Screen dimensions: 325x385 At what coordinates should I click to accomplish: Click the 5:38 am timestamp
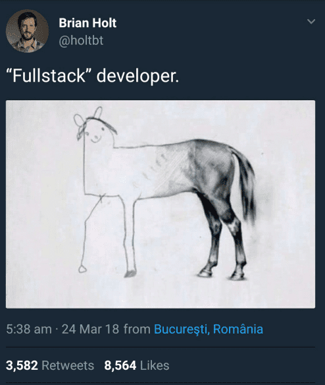[29, 329]
